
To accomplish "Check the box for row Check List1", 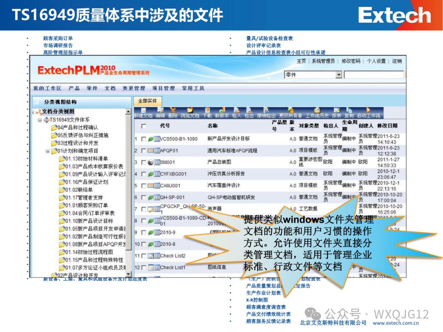I will [x=144, y=268].
